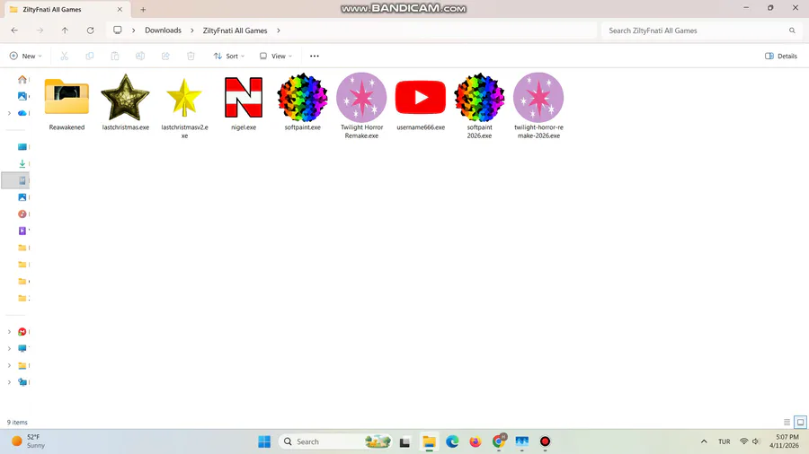Open the weather widget showing 52°F

[x=29, y=441]
